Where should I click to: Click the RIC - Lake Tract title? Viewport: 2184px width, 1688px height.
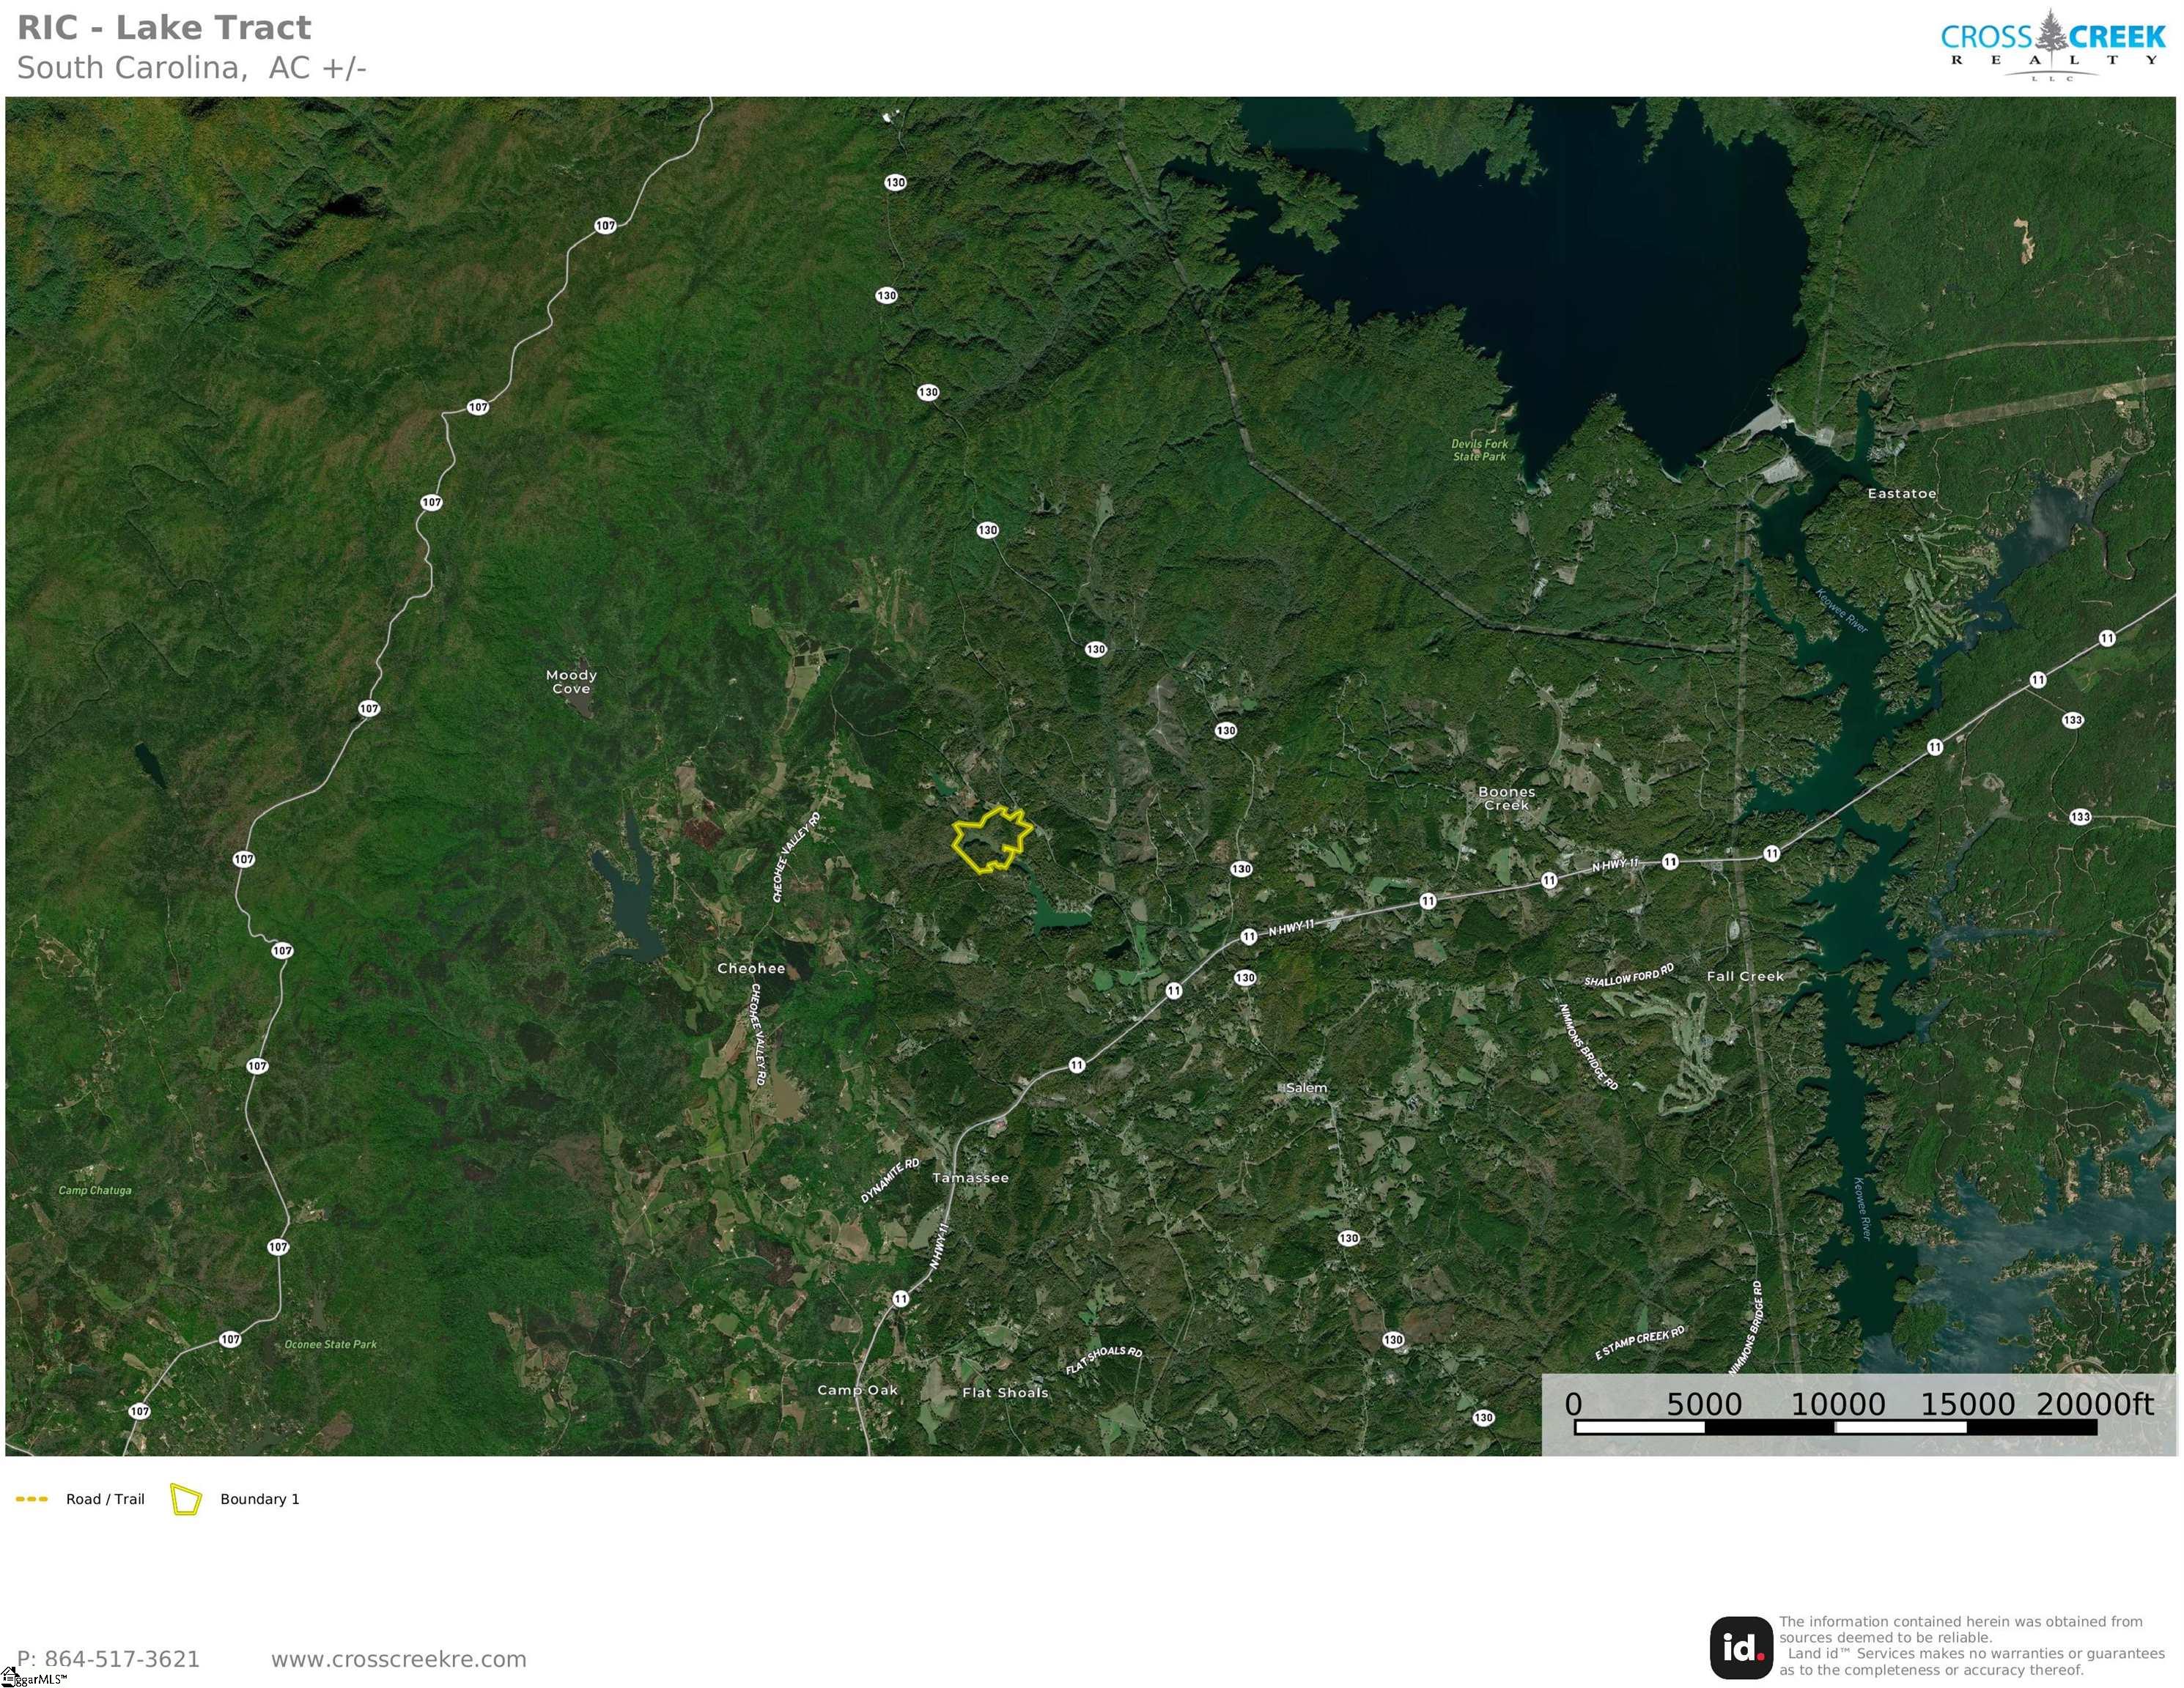point(164,28)
